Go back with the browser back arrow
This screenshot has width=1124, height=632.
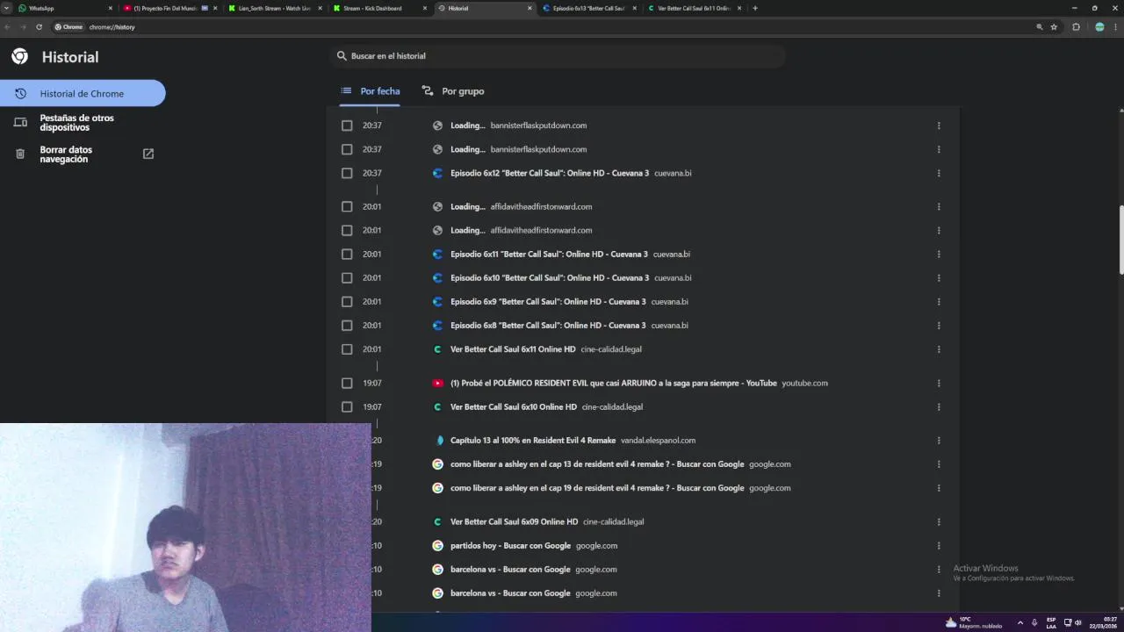coord(8,27)
